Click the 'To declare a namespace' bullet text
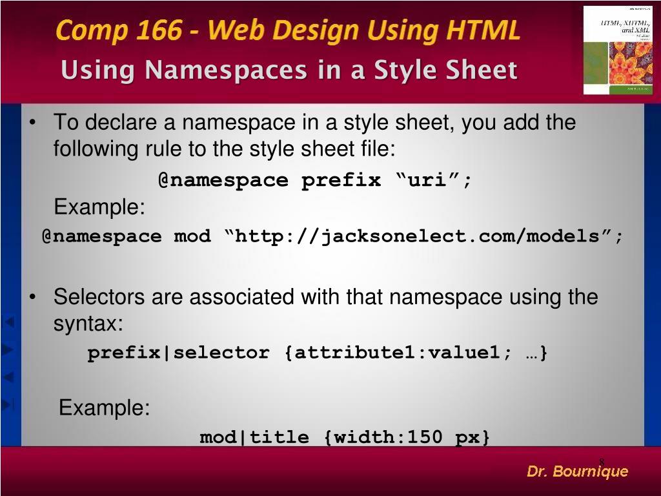The image size is (661, 496). [x=314, y=136]
